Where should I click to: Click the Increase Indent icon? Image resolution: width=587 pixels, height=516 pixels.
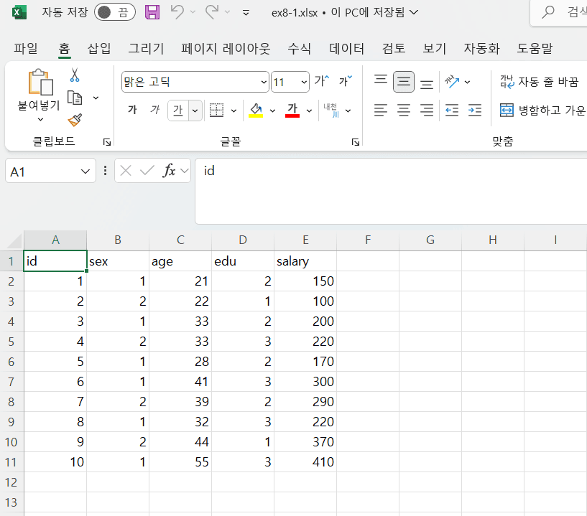(x=474, y=111)
